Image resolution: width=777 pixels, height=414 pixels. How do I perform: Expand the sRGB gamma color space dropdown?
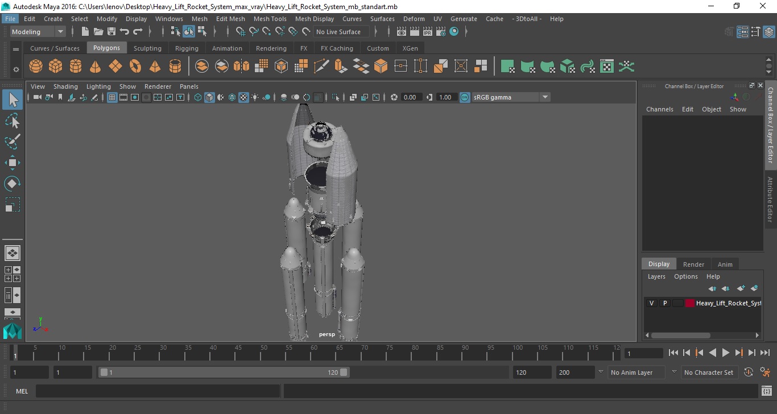(544, 97)
